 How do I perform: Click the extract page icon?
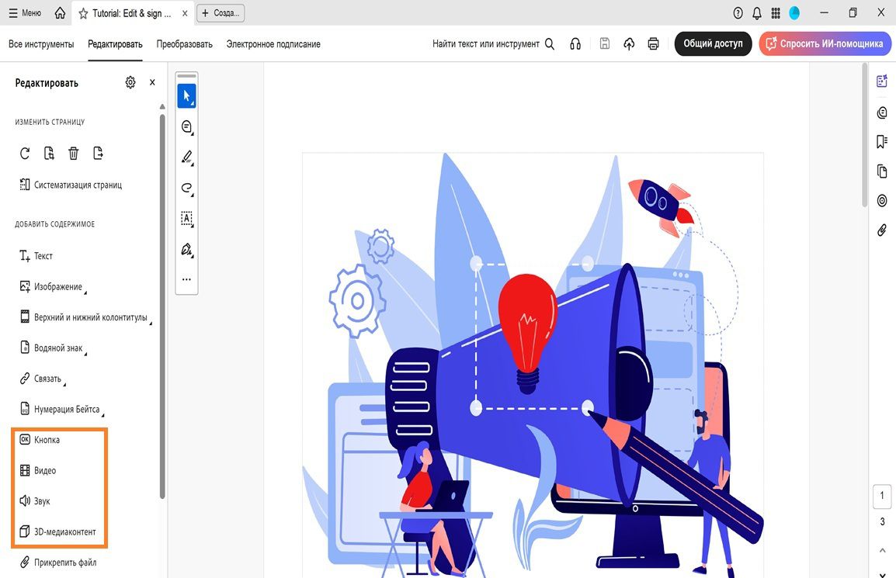[x=99, y=153]
